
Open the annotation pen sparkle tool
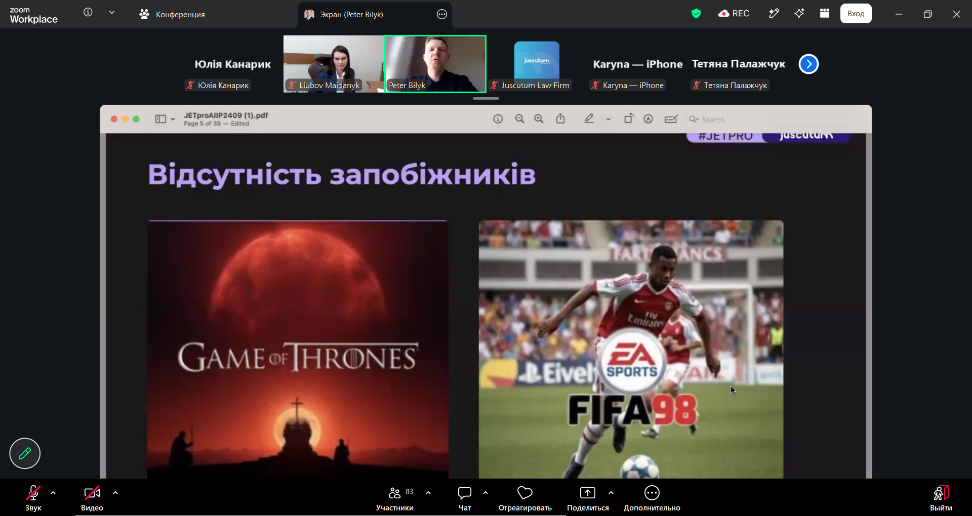click(774, 14)
